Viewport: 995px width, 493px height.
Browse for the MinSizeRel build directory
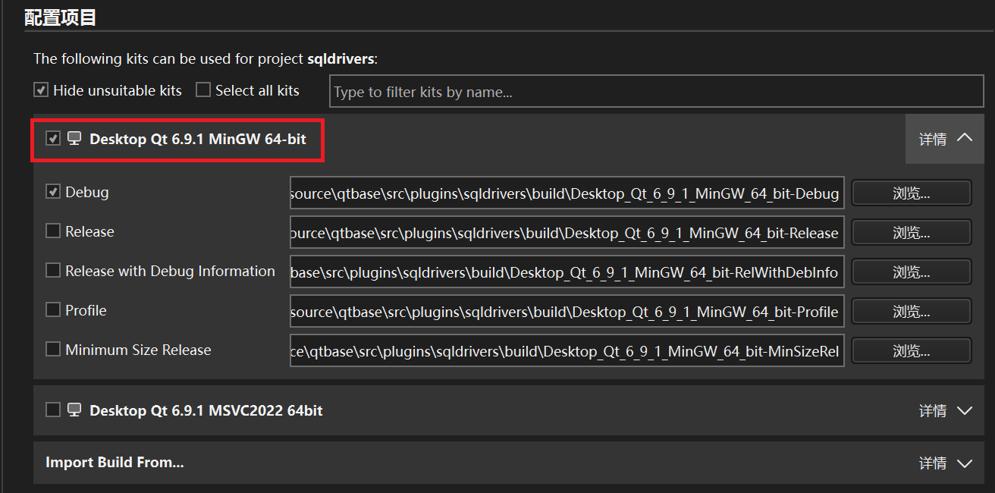coord(912,351)
